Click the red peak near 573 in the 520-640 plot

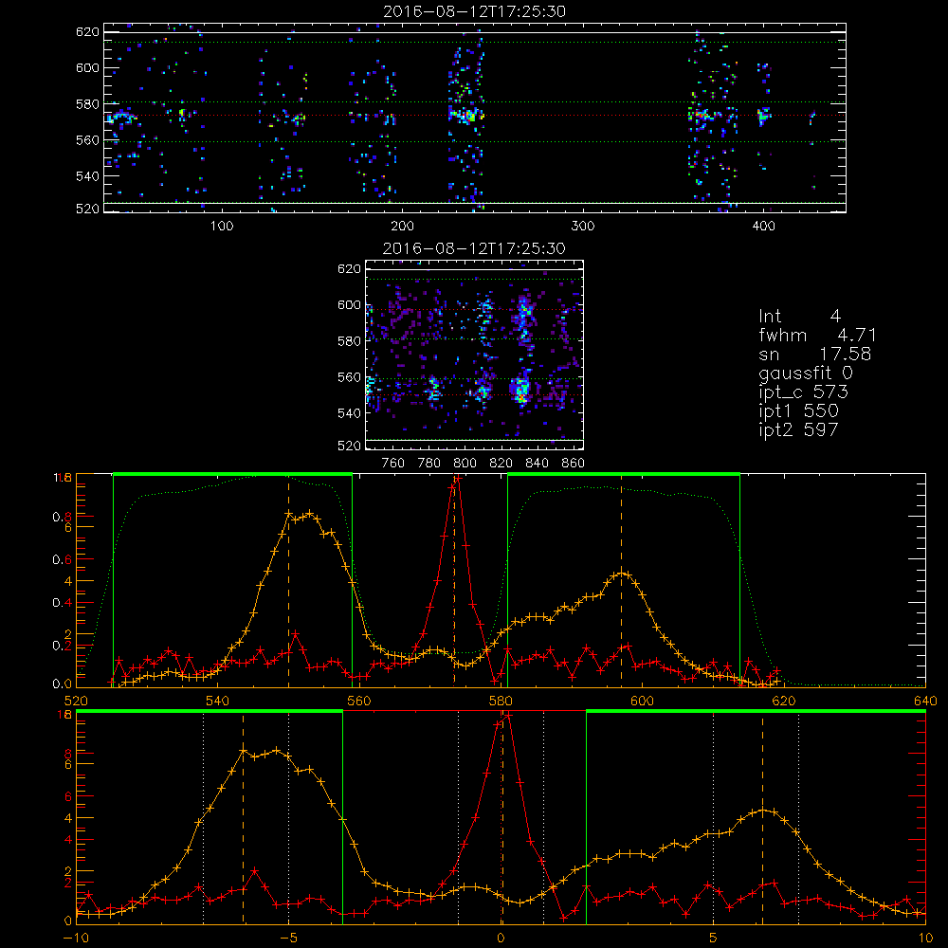click(x=458, y=478)
